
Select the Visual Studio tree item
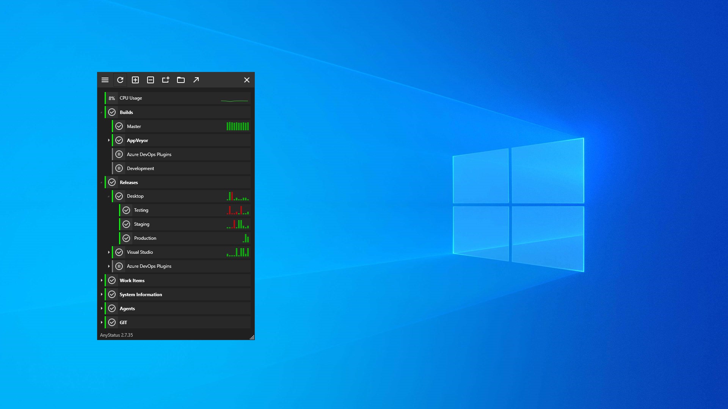click(140, 252)
